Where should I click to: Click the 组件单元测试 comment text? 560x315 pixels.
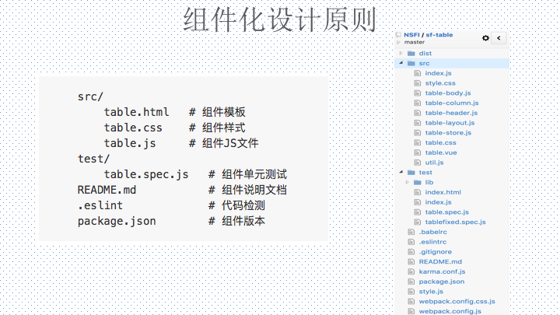[254, 174]
